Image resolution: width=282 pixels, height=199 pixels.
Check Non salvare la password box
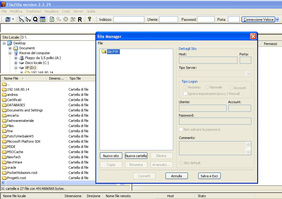pos(181,129)
